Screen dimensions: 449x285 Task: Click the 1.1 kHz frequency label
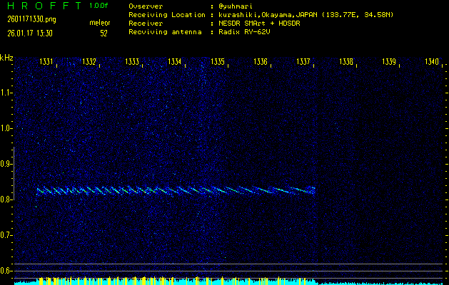coord(7,93)
